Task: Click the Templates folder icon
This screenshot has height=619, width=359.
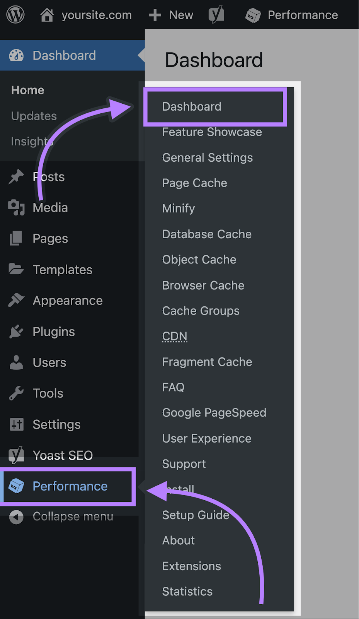Action: pos(16,269)
